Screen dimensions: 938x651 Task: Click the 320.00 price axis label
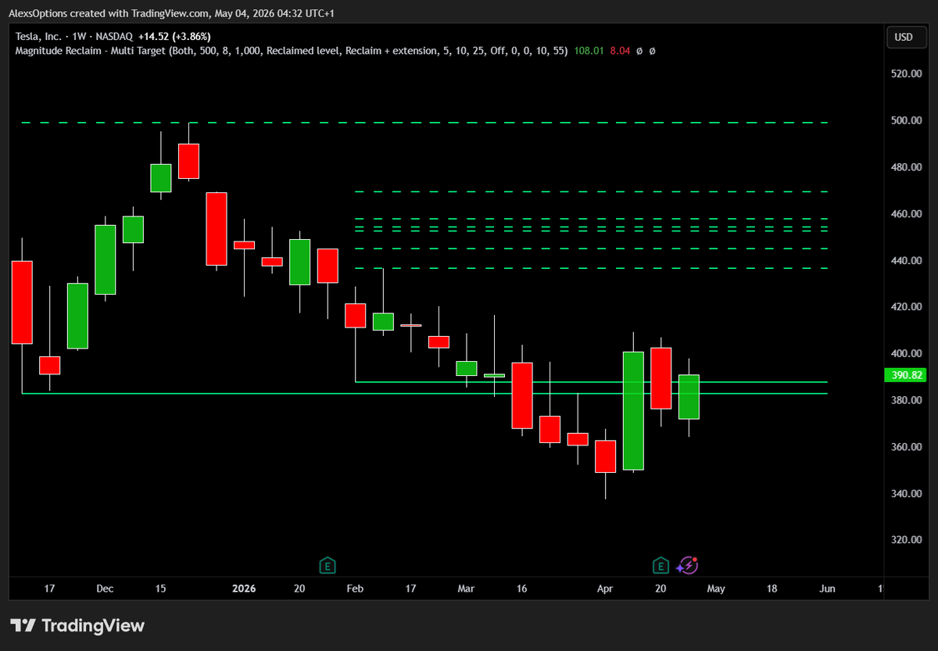click(907, 540)
